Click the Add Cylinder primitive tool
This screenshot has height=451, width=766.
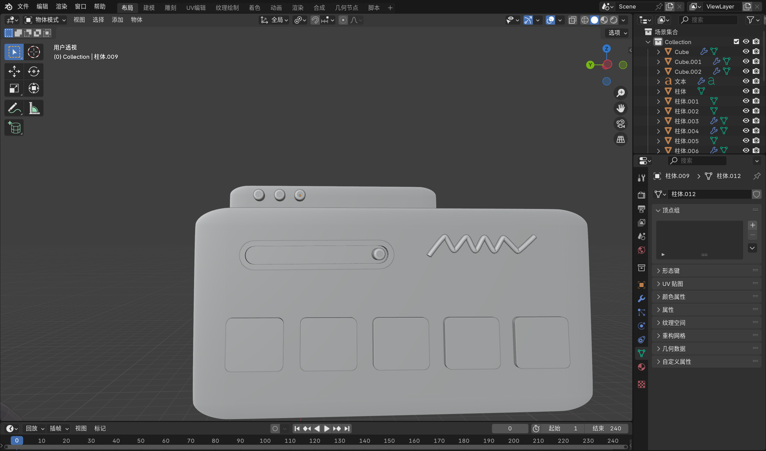click(x=14, y=128)
